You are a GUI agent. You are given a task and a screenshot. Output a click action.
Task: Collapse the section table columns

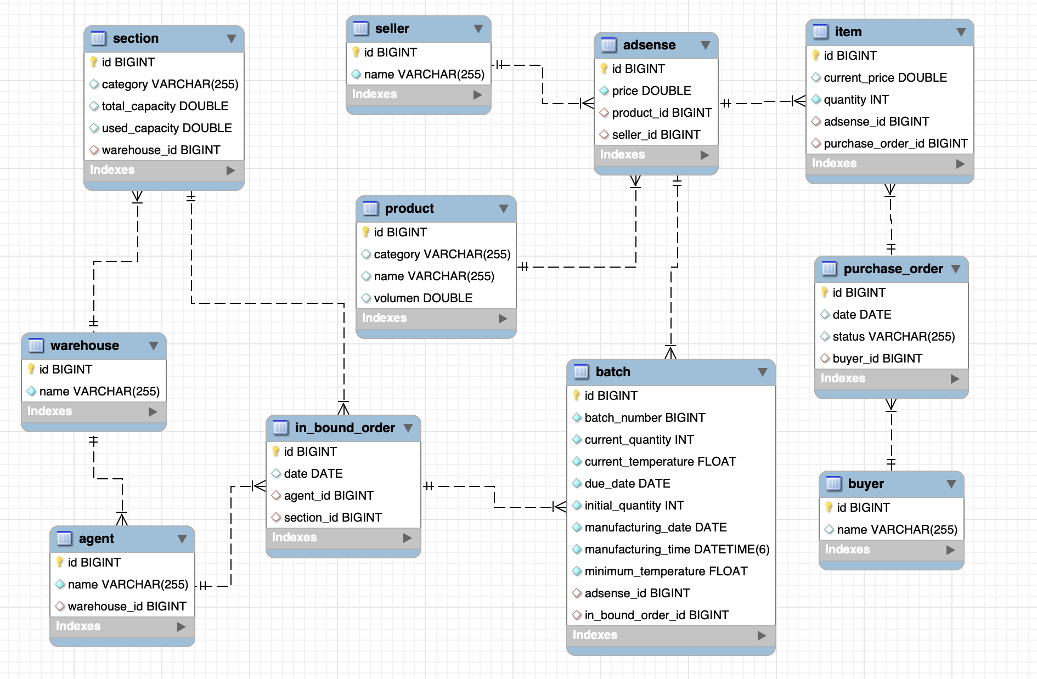[232, 39]
